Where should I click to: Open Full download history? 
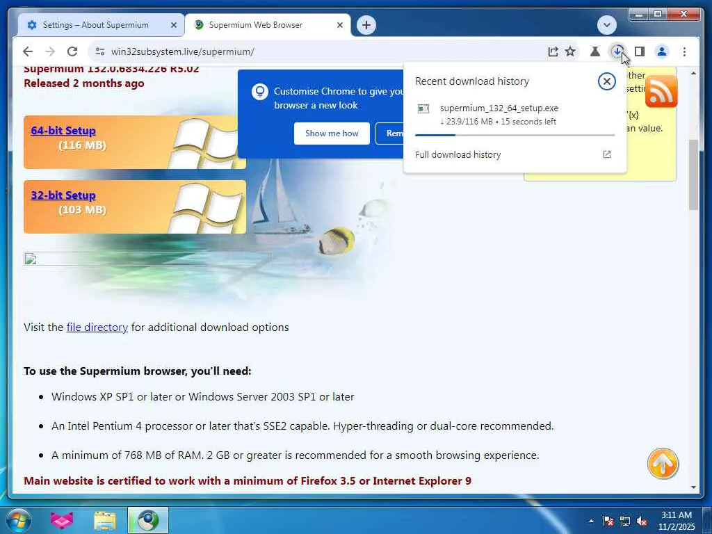tap(515, 154)
